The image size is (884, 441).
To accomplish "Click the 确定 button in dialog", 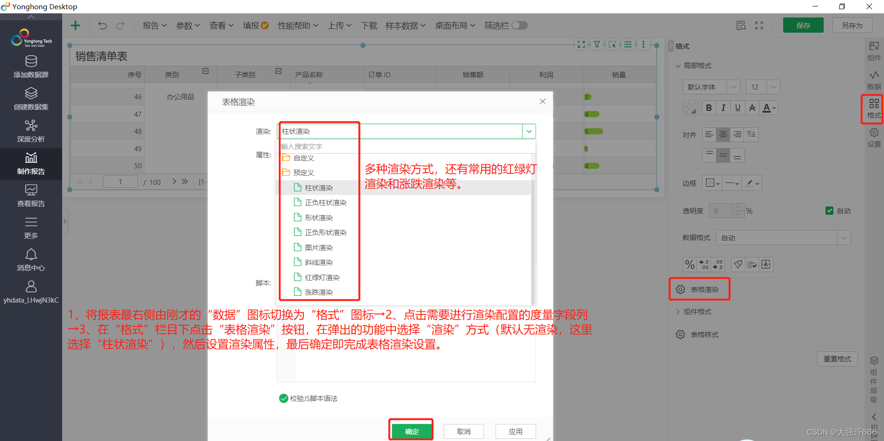I will [412, 431].
